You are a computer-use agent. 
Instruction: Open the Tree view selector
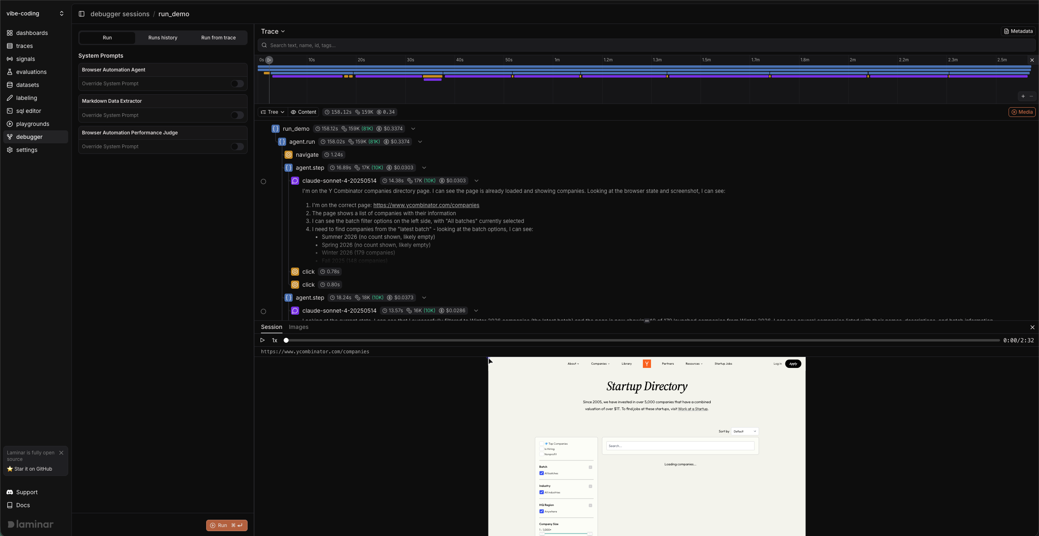272,112
